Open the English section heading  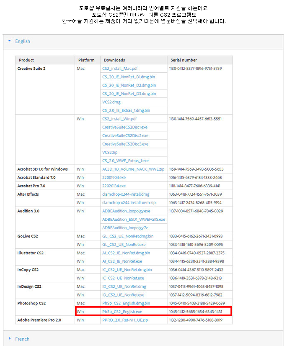[x=23, y=41]
